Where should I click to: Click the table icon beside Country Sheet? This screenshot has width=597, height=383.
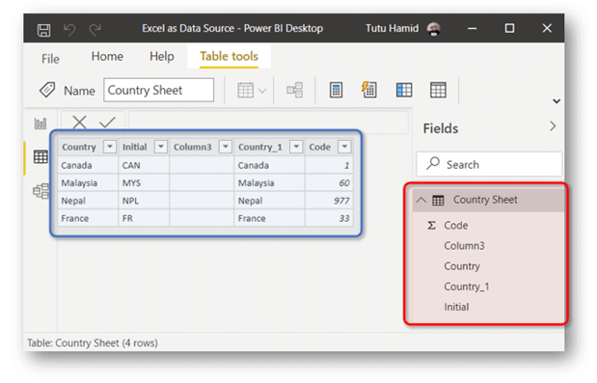(438, 201)
